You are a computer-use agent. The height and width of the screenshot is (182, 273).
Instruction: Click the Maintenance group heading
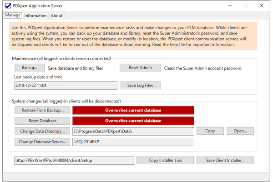[61, 59]
